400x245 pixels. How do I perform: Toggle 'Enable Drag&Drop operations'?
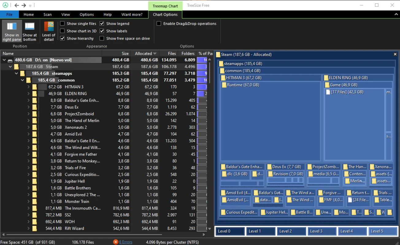[x=159, y=23]
